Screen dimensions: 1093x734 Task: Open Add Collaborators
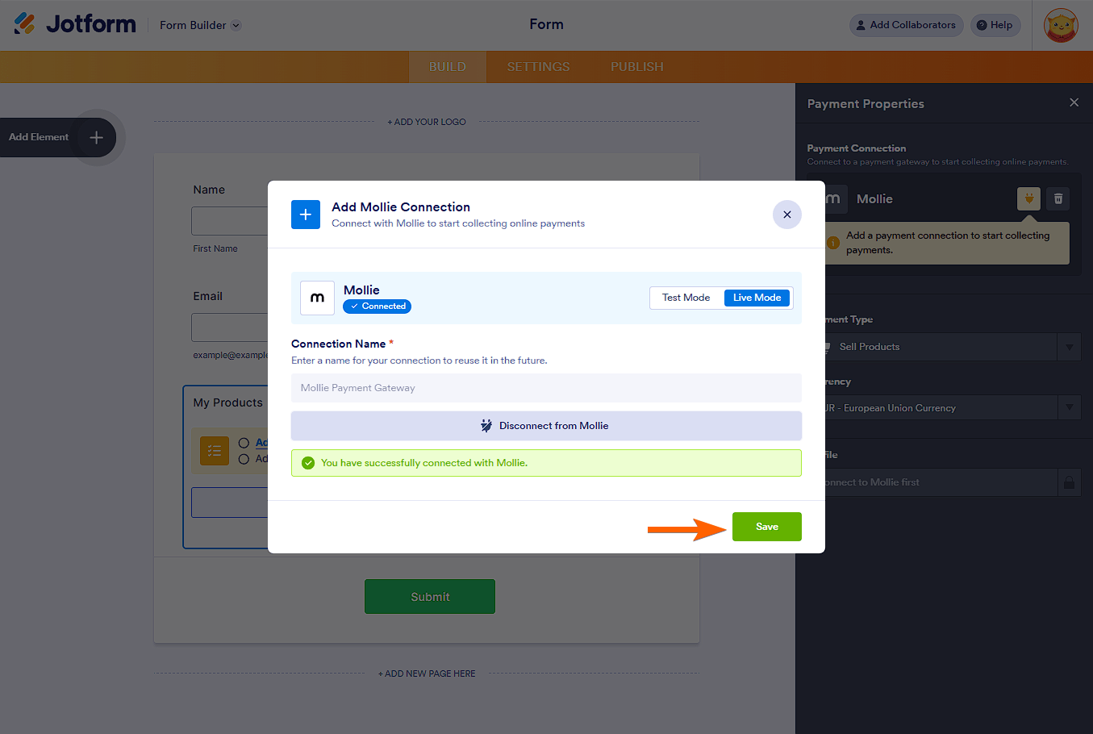pos(906,25)
